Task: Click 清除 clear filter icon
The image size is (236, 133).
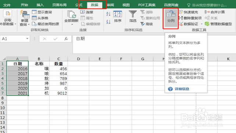Action: pos(142,12)
